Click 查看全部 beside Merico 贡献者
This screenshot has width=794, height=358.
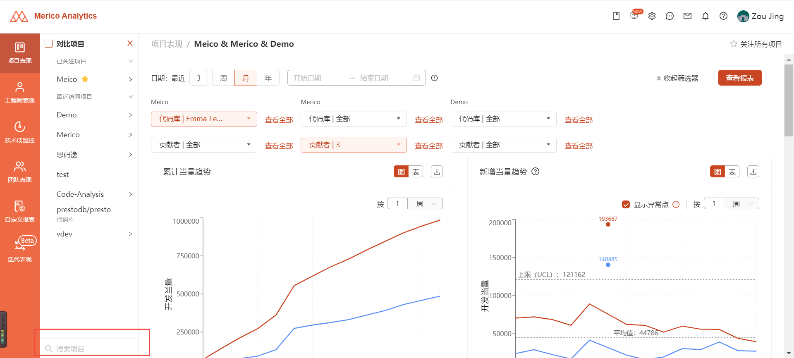tap(428, 146)
